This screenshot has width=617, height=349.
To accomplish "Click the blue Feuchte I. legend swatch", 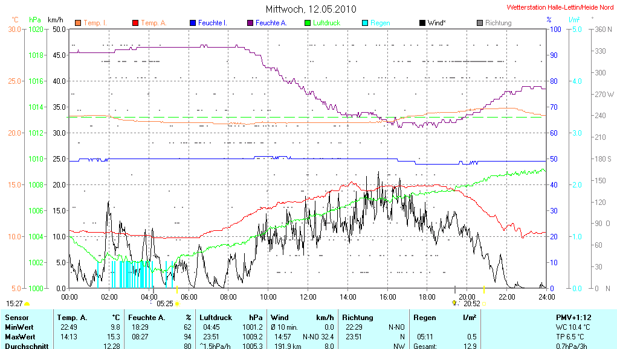I will (193, 23).
